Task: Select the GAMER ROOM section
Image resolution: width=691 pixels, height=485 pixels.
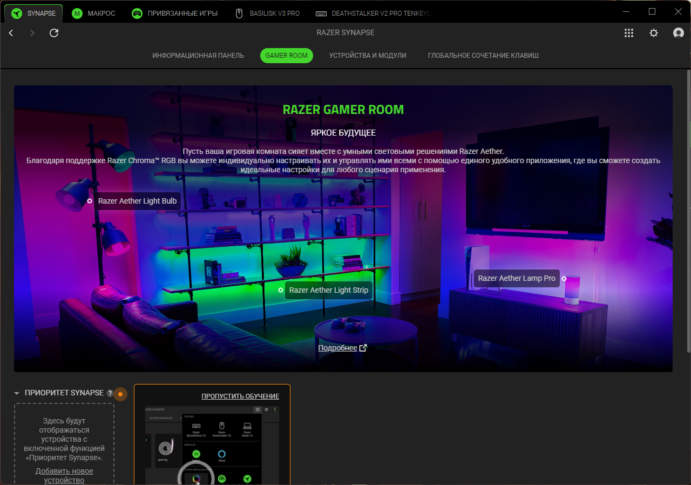Action: pyautogui.click(x=287, y=56)
